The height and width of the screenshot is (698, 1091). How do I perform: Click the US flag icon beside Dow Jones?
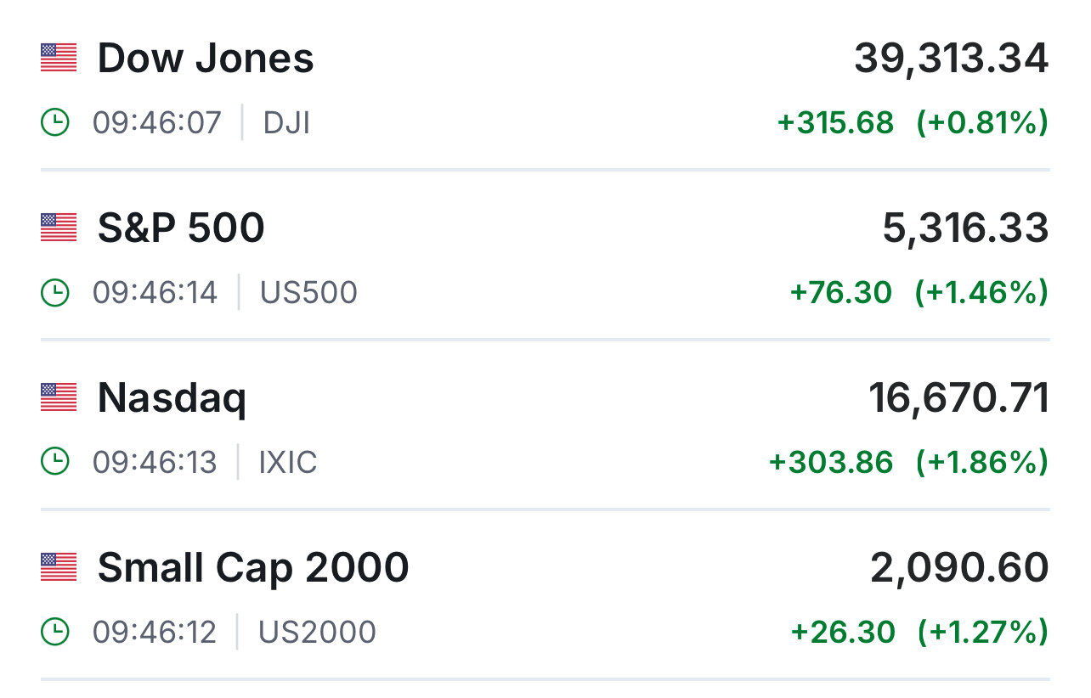tap(59, 58)
